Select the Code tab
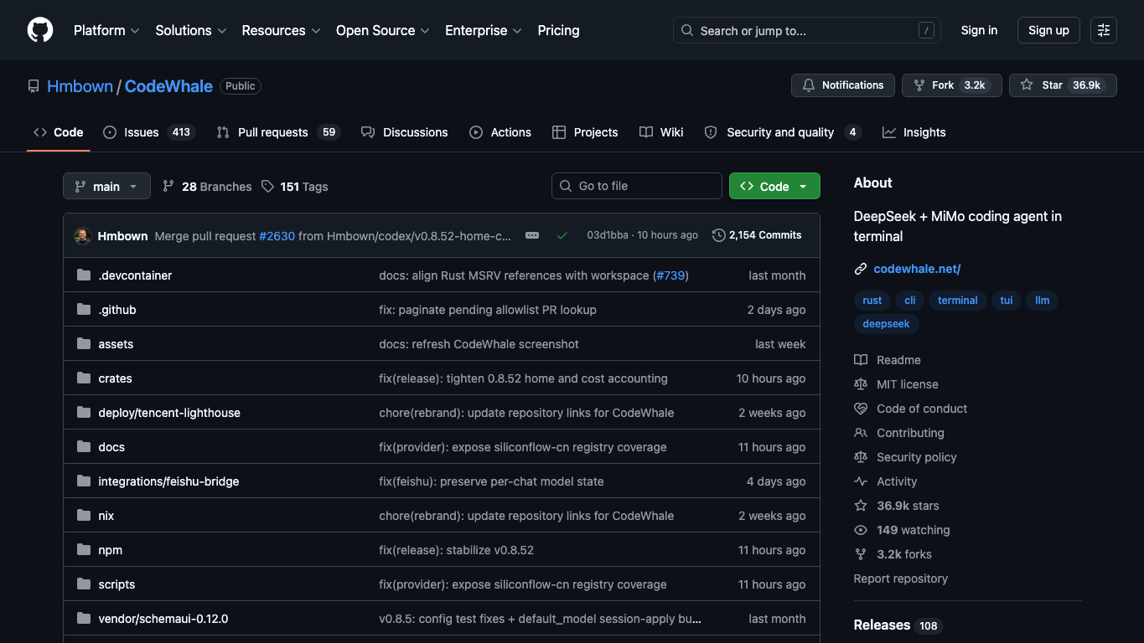 59,132
